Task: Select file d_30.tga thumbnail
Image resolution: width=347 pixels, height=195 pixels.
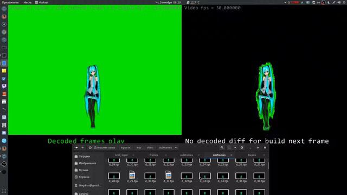Action: click(150, 176)
